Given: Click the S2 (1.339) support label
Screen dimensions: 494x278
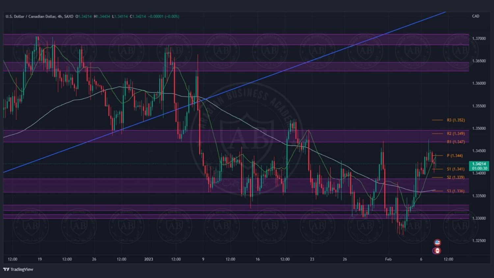Looking at the screenshot, I should pos(455,178).
